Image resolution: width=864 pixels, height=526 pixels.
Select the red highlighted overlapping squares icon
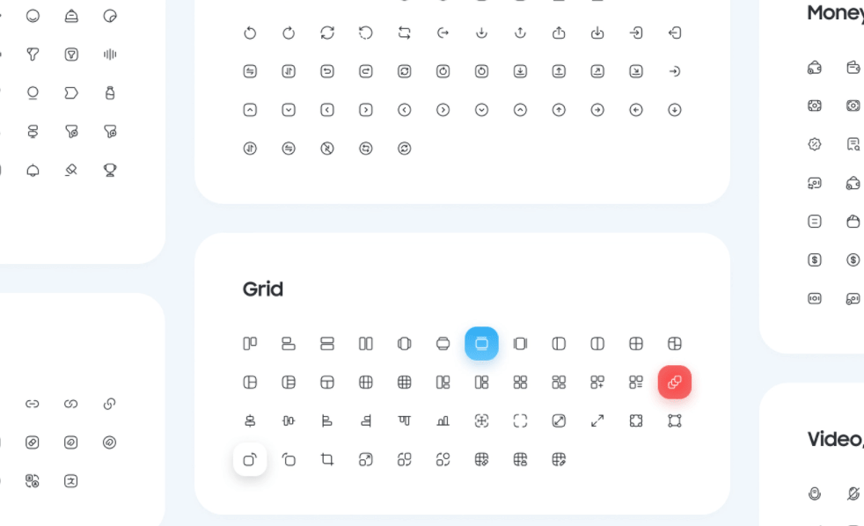point(675,382)
